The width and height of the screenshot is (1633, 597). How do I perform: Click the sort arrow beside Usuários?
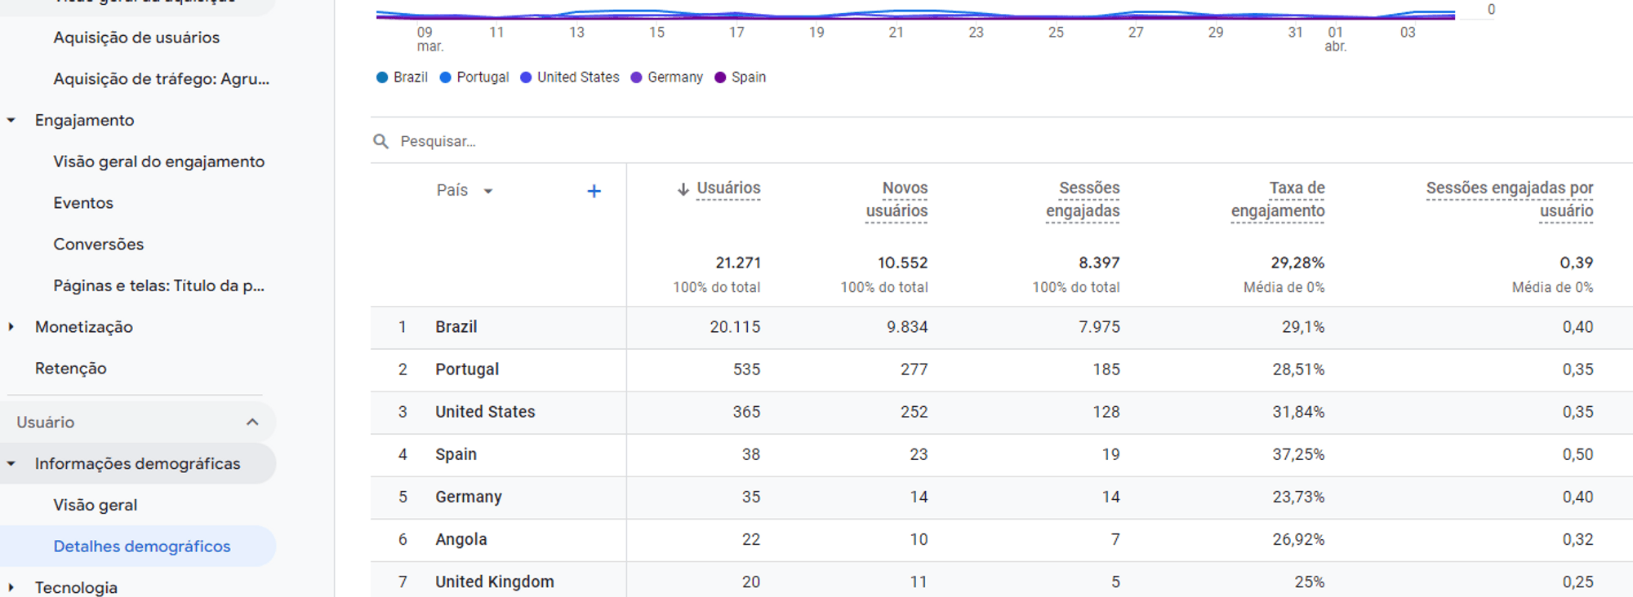tap(683, 189)
